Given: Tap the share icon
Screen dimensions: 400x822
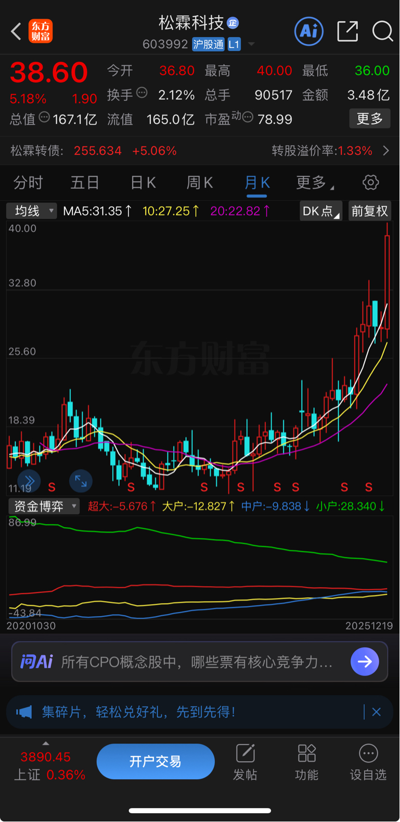Looking at the screenshot, I should 347,31.
